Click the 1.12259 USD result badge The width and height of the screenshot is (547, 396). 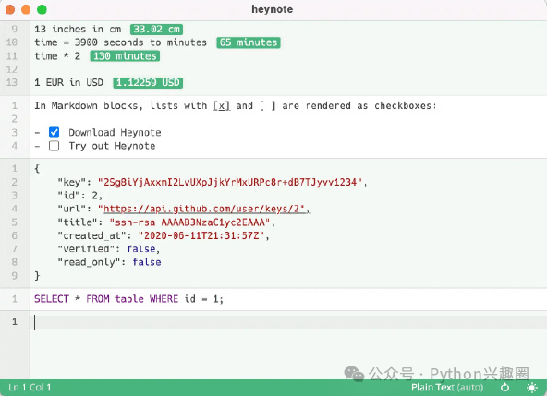click(148, 83)
